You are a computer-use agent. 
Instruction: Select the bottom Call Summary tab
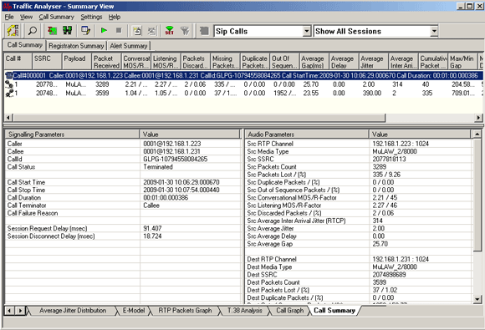point(334,311)
